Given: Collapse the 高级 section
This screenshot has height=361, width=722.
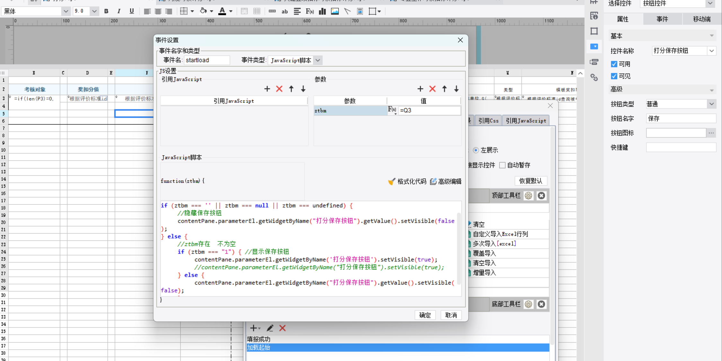Looking at the screenshot, I should pos(712,90).
